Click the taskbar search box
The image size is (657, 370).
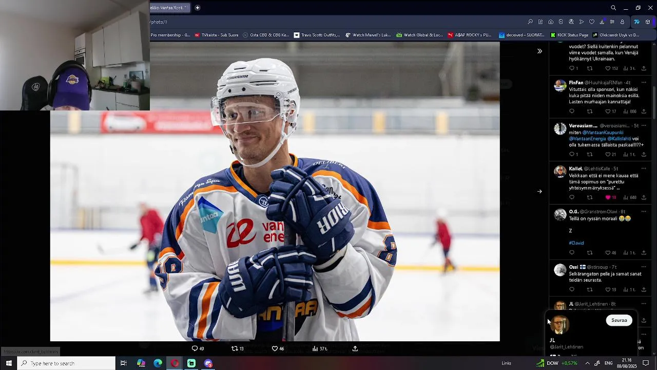click(x=67, y=363)
